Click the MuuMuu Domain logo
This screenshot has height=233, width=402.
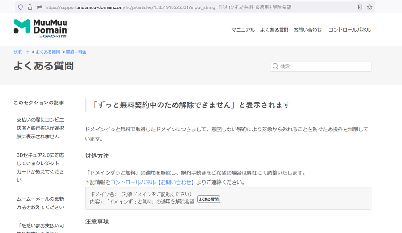tap(35, 28)
